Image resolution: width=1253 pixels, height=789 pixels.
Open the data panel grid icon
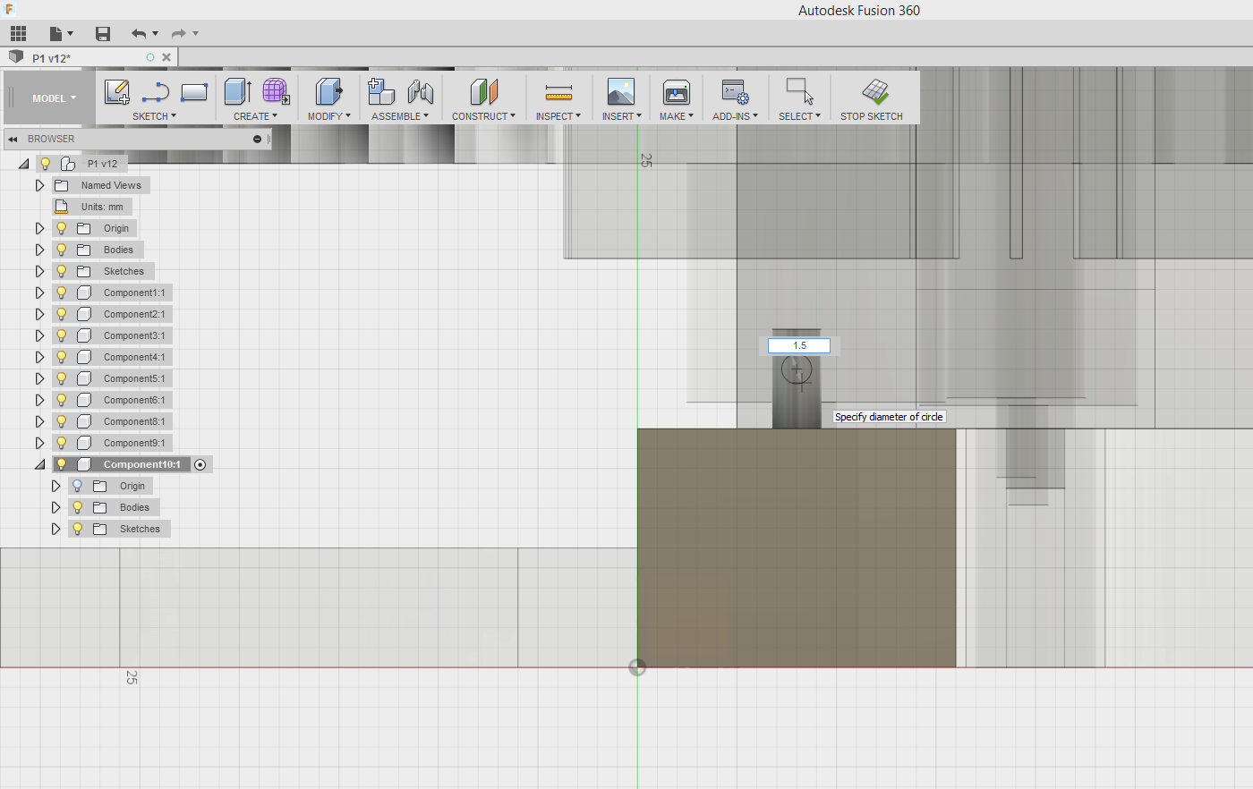(x=18, y=34)
